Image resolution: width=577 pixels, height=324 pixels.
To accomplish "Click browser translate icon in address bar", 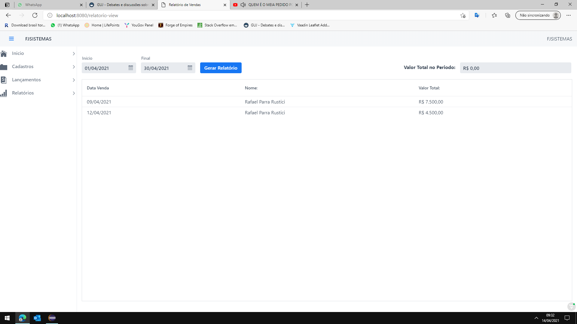I will pyautogui.click(x=477, y=15).
